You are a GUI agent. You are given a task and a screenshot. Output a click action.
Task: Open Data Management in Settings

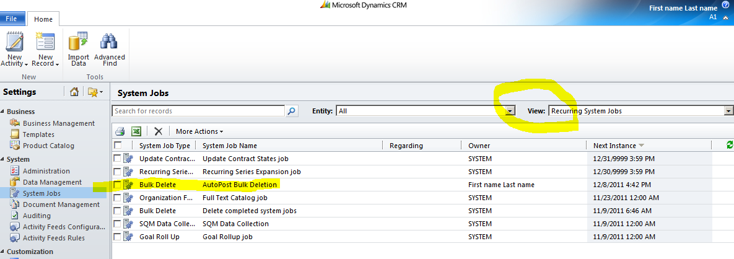click(x=52, y=182)
